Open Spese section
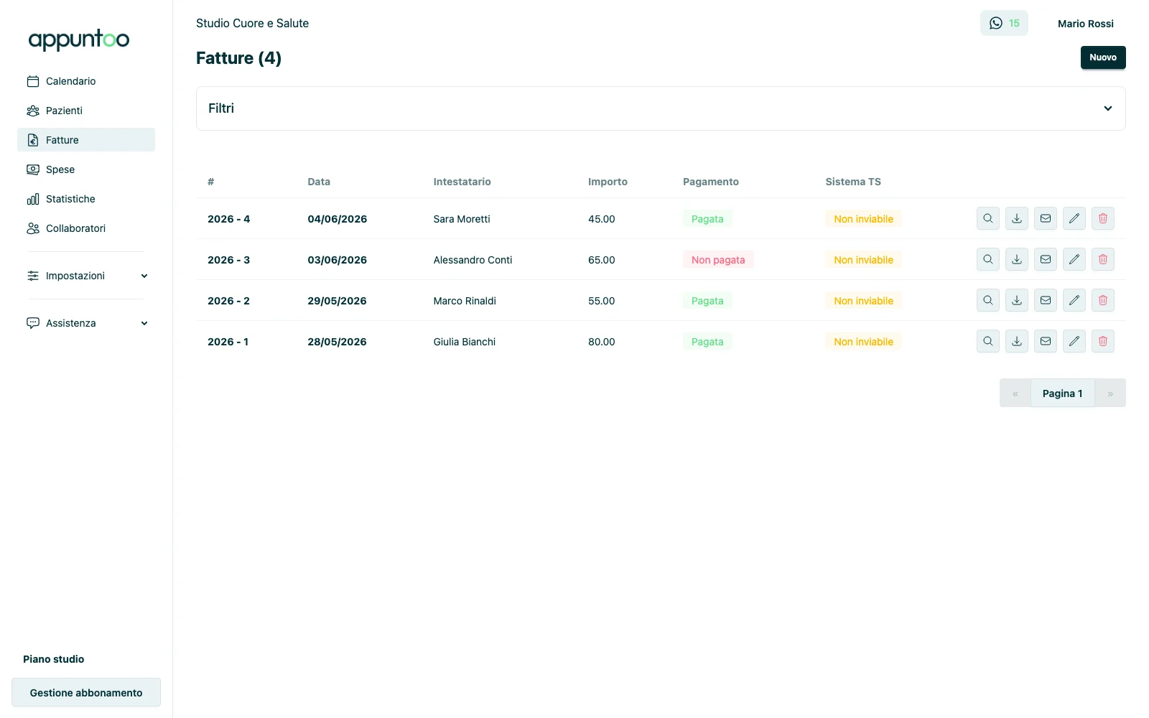The width and height of the screenshot is (1149, 718). (86, 169)
